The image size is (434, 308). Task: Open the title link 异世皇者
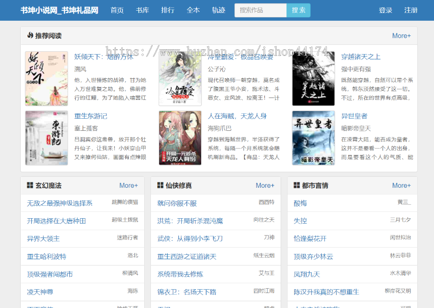pyautogui.click(x=354, y=116)
